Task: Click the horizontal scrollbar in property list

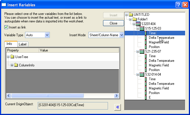Action: [62, 96]
